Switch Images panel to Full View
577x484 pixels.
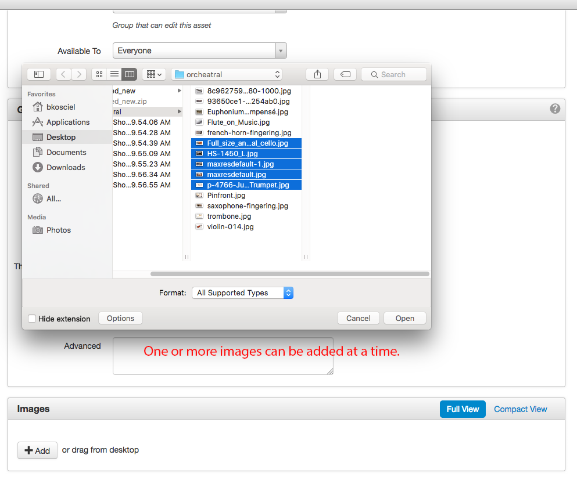[463, 409]
